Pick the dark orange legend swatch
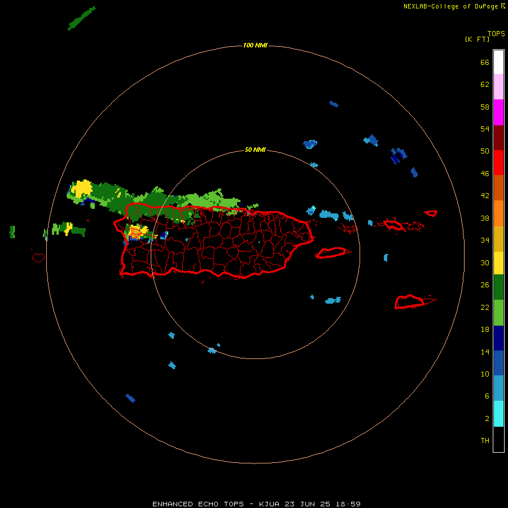 click(498, 188)
